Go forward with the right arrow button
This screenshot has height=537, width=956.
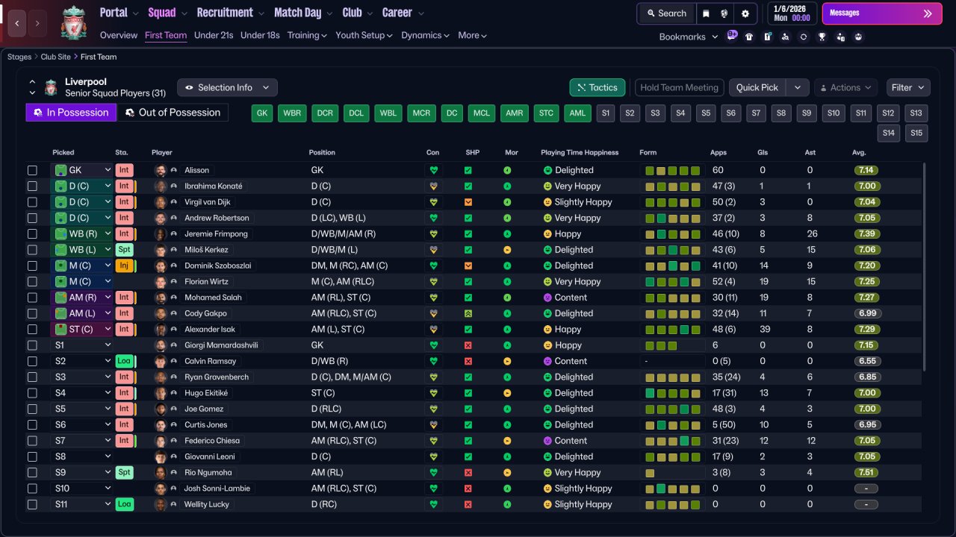point(37,23)
